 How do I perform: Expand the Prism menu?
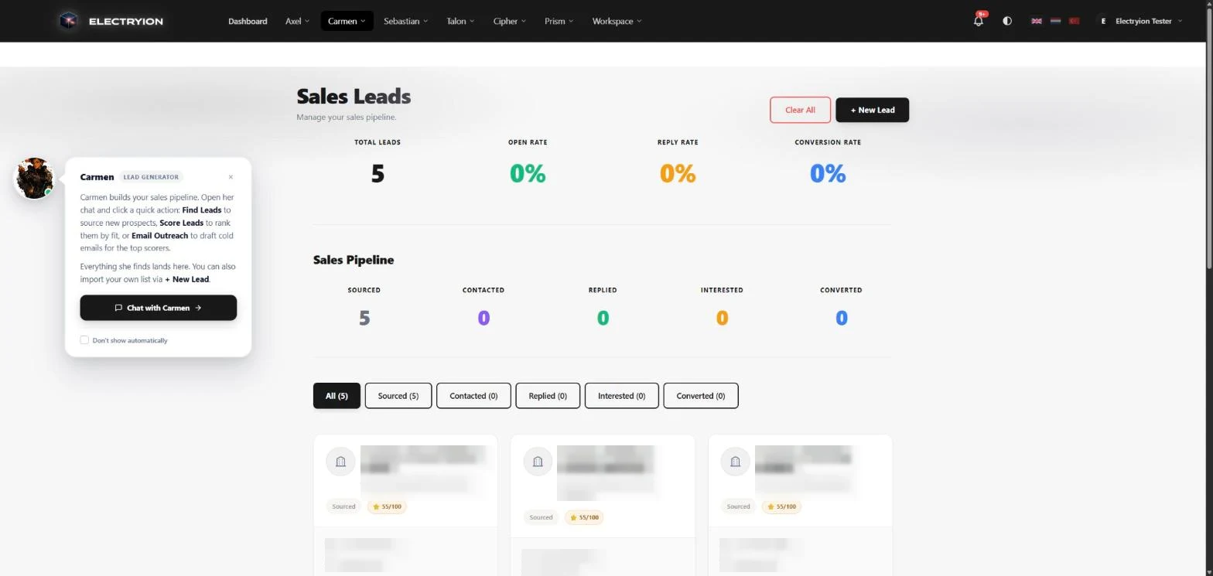tap(559, 21)
